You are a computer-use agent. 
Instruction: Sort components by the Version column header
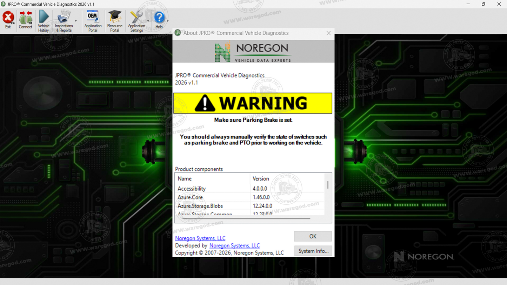[x=287, y=178]
